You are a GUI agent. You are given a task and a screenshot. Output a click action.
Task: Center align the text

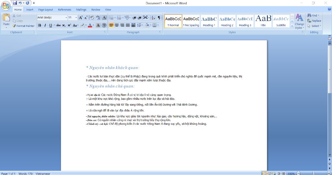coord(117,25)
